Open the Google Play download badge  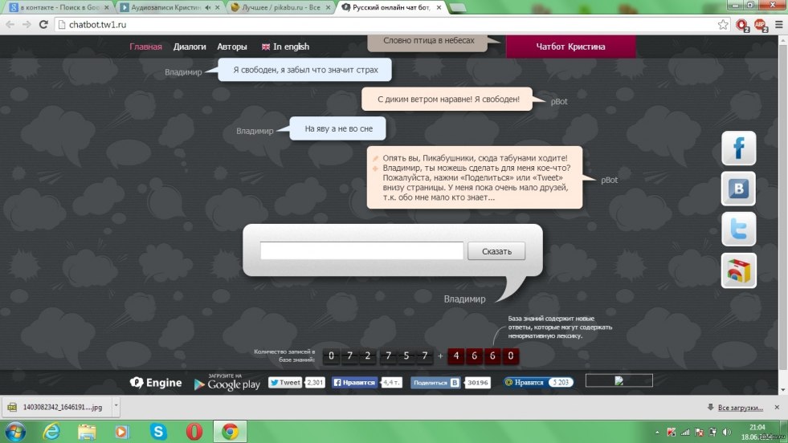[227, 383]
